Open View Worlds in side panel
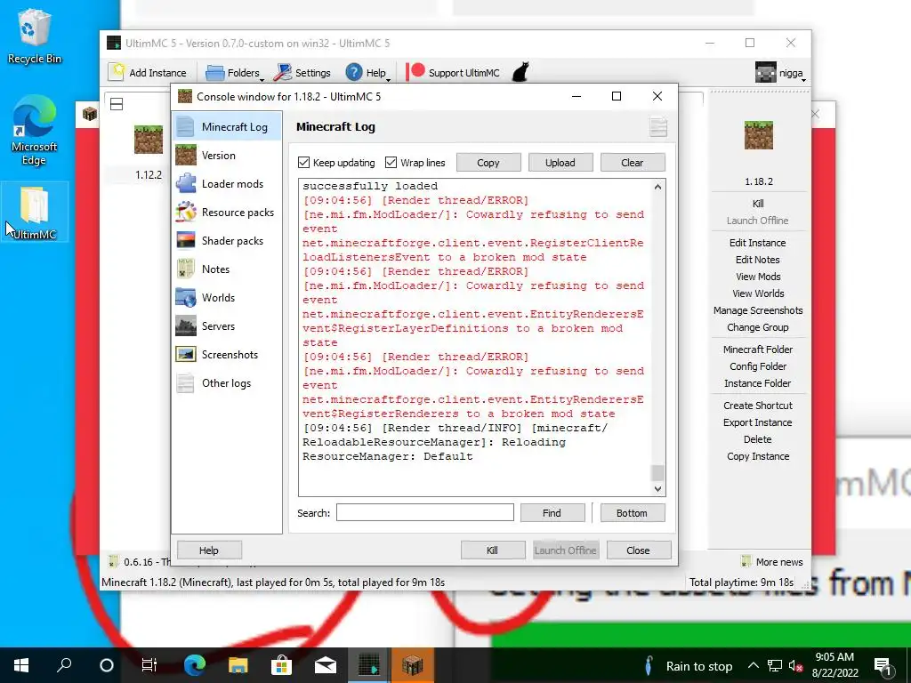The width and height of the screenshot is (911, 683). pyautogui.click(x=758, y=293)
